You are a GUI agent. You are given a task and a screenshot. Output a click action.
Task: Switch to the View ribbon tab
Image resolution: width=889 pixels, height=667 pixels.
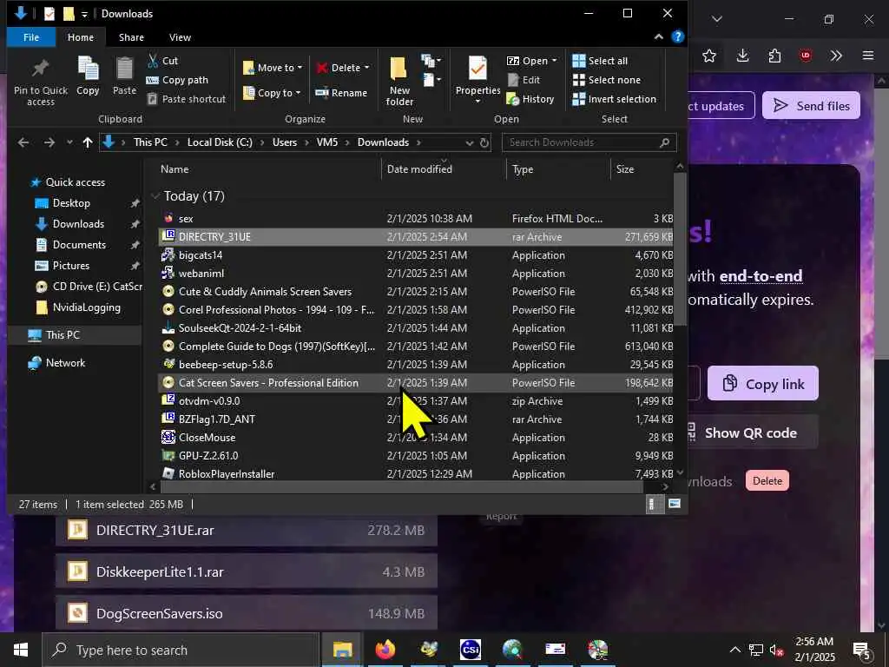180,37
